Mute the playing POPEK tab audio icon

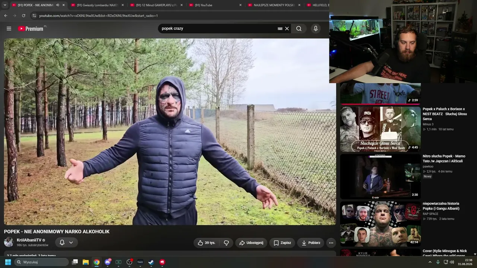point(57,5)
